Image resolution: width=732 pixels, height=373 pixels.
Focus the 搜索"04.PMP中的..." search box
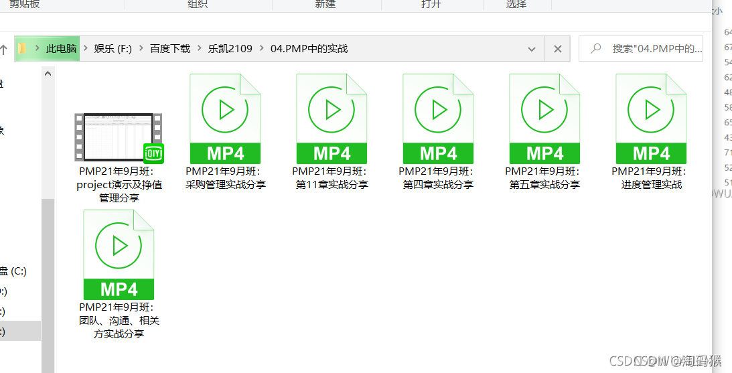click(x=640, y=49)
